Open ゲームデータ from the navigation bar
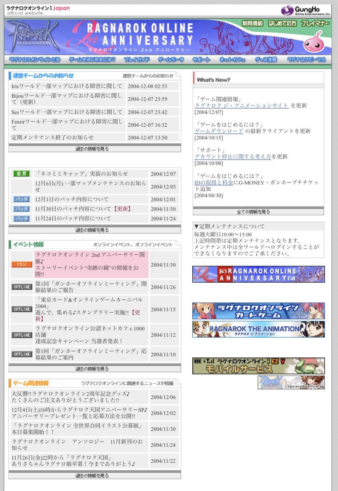338x491 pixels. point(171,59)
